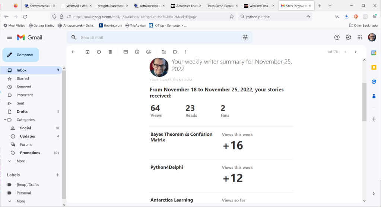Collapse the Categories section

[5, 120]
